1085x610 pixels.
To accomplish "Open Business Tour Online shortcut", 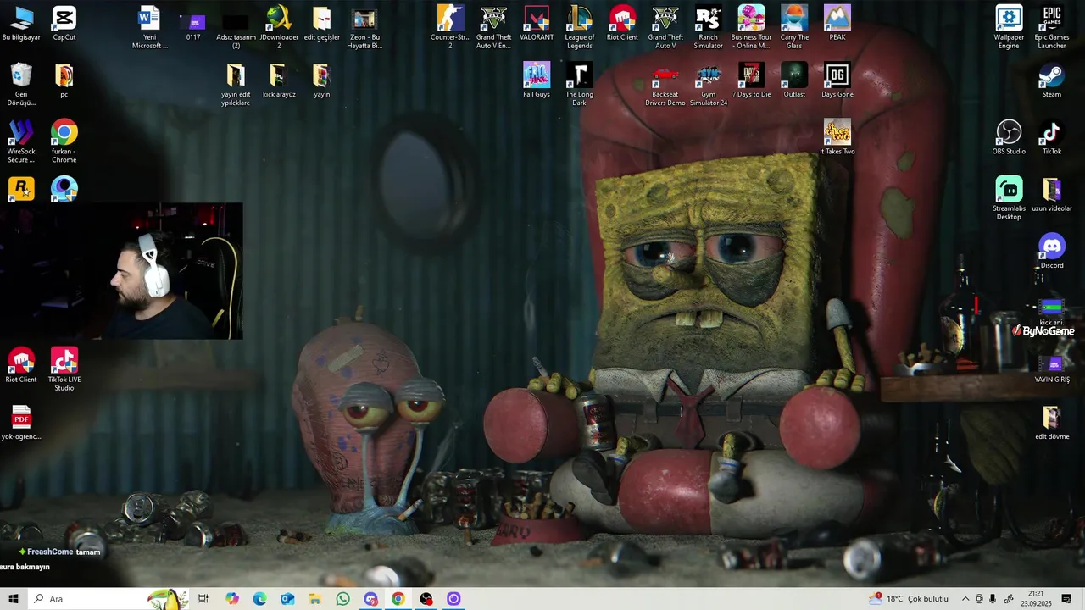I will click(x=751, y=27).
